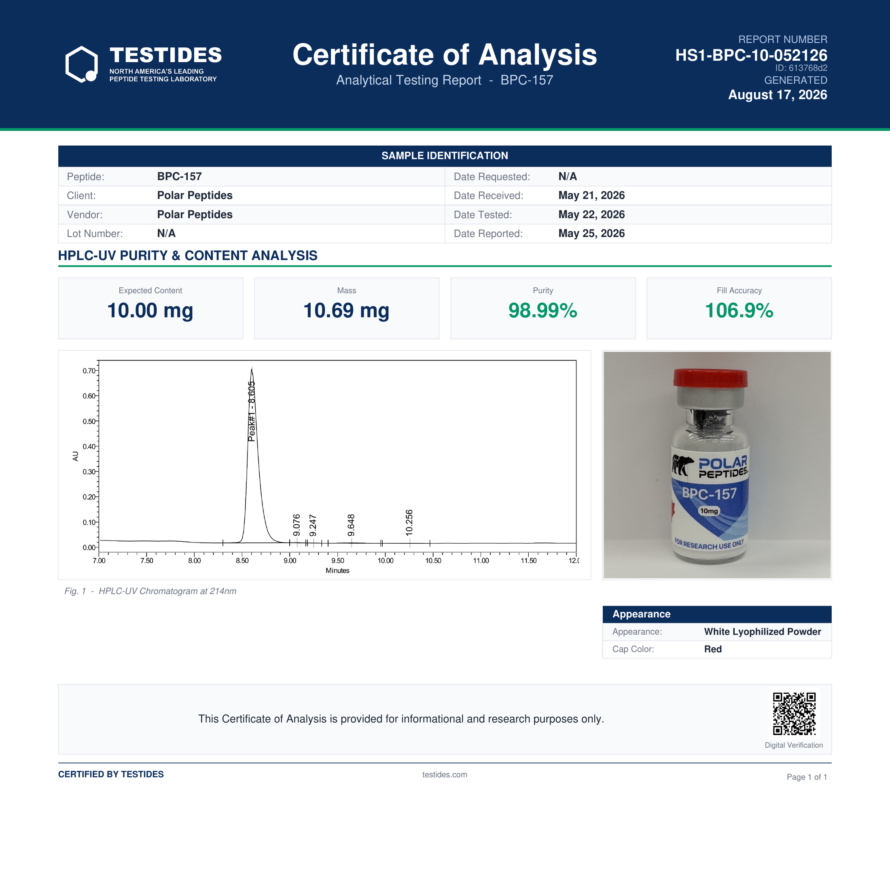
Task: Click the North America's Leading tagline
Action: [163, 75]
